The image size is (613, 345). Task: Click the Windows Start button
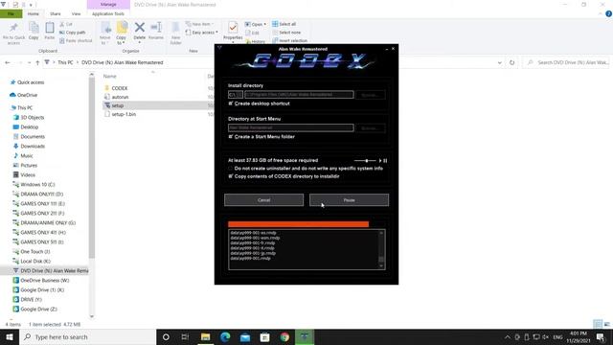click(x=10, y=337)
